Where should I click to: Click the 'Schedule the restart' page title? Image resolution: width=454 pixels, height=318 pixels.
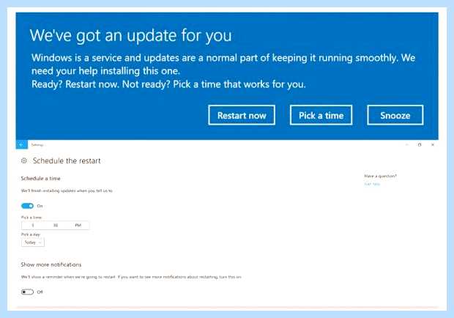(67, 160)
